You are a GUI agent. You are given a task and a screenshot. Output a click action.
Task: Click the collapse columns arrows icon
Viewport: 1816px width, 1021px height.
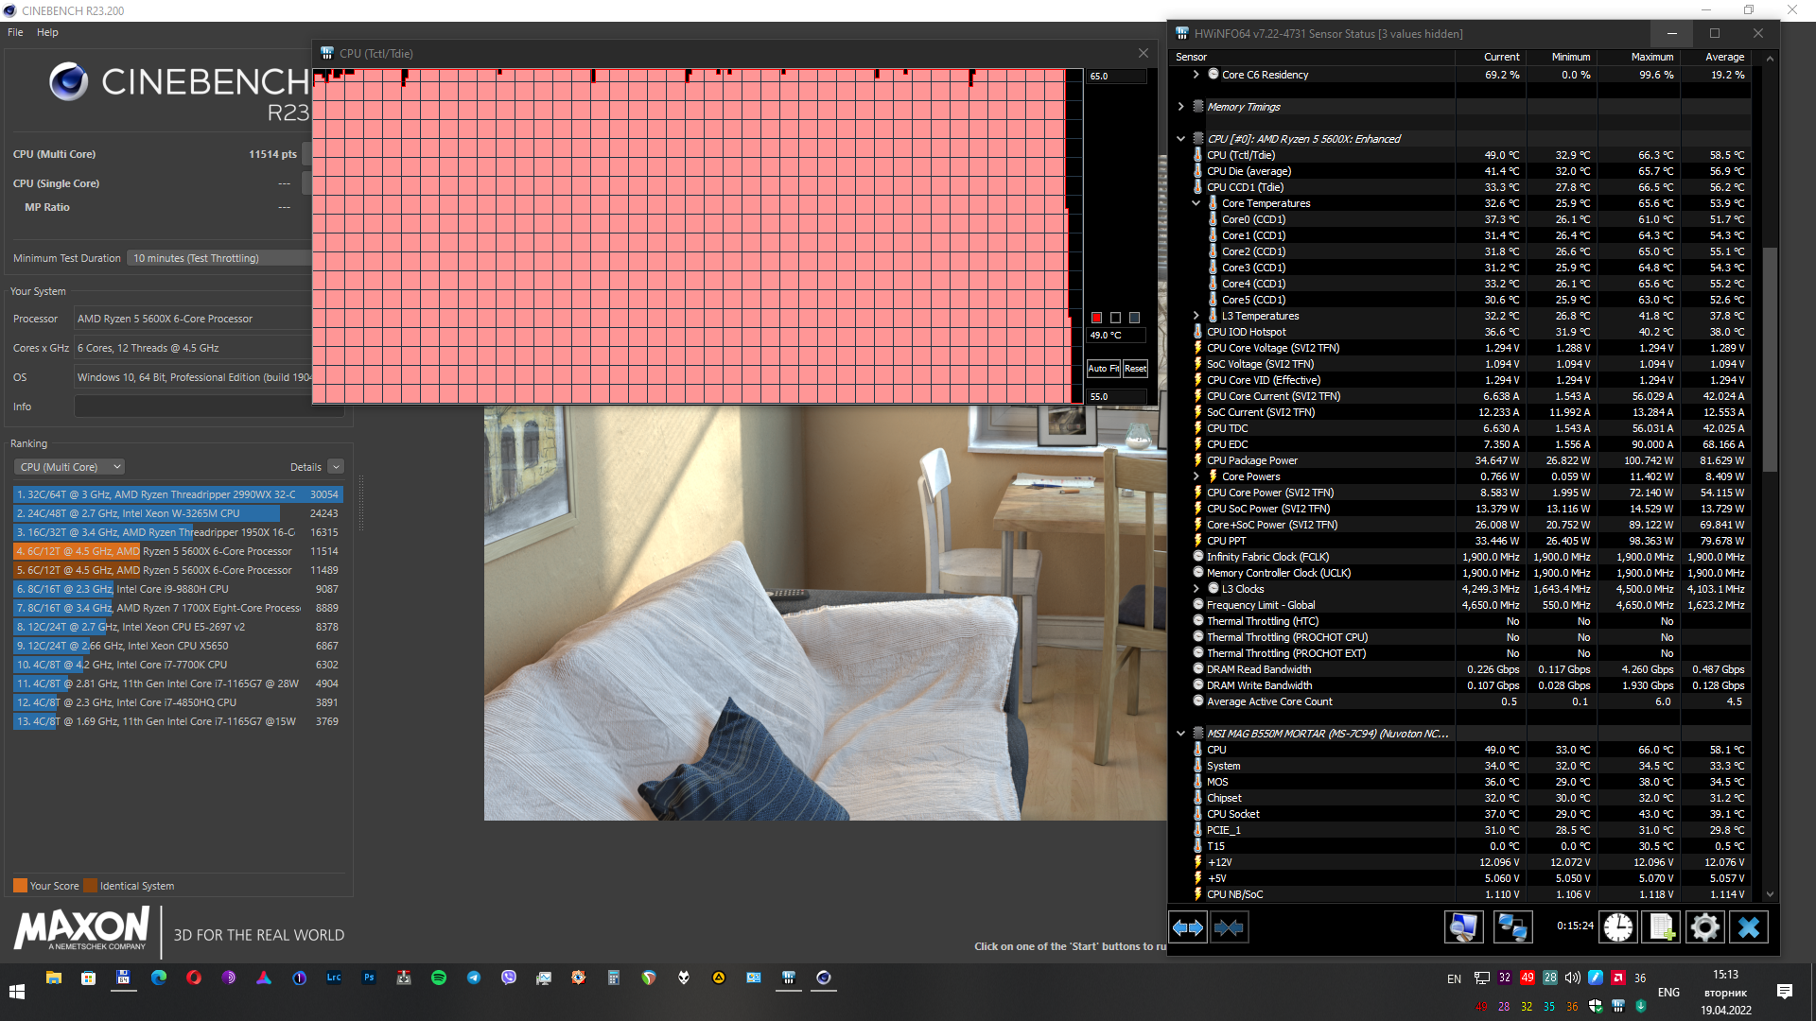click(x=1229, y=927)
